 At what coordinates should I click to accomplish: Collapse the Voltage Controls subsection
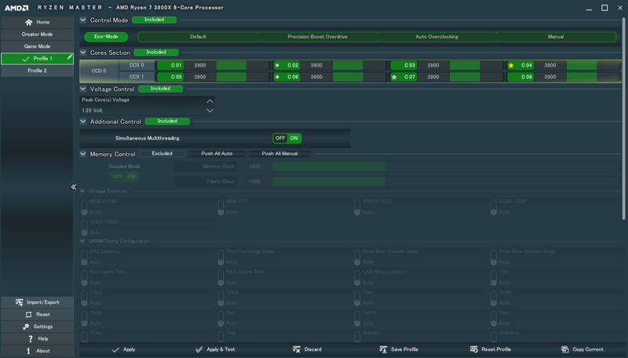[x=82, y=191]
